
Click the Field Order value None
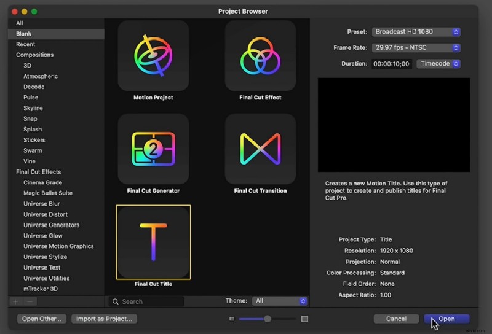coord(387,284)
